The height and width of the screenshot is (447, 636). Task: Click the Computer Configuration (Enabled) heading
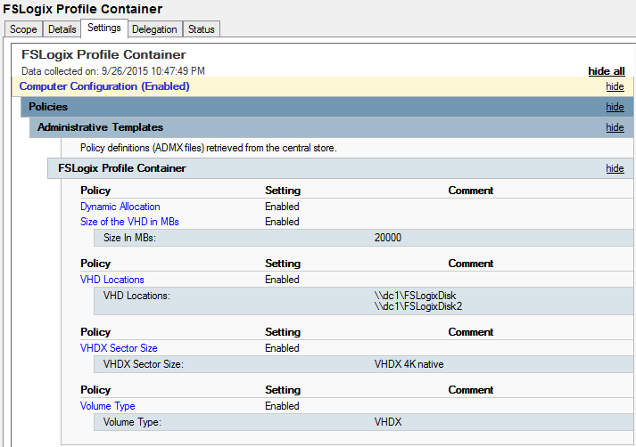tap(104, 86)
